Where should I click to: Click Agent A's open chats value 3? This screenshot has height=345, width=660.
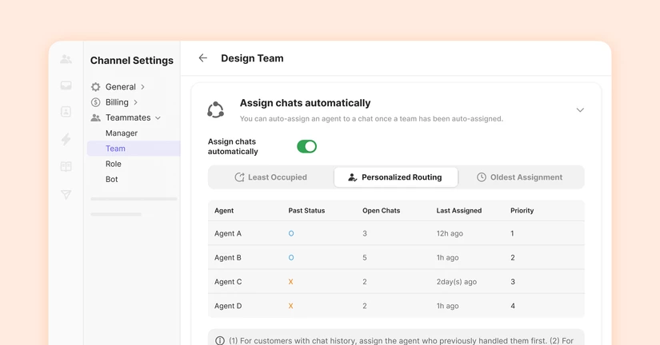tap(365, 234)
